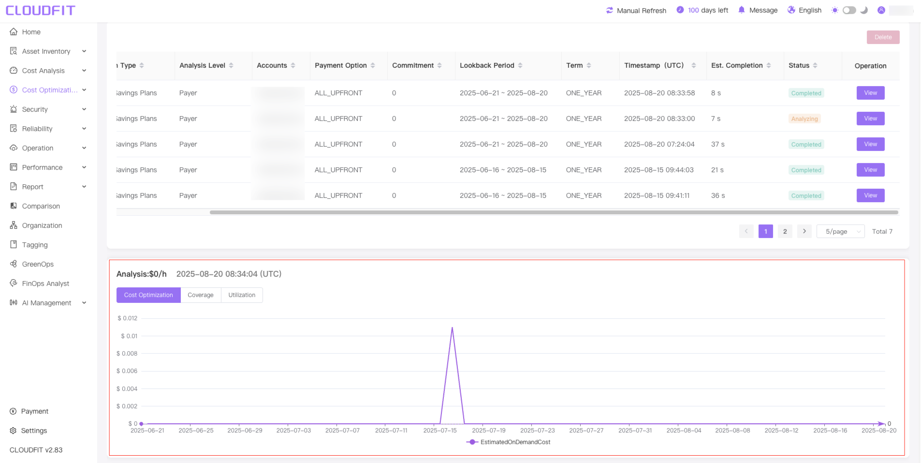Click the table horizontal scrollbar
The image size is (921, 463).
[x=554, y=212]
